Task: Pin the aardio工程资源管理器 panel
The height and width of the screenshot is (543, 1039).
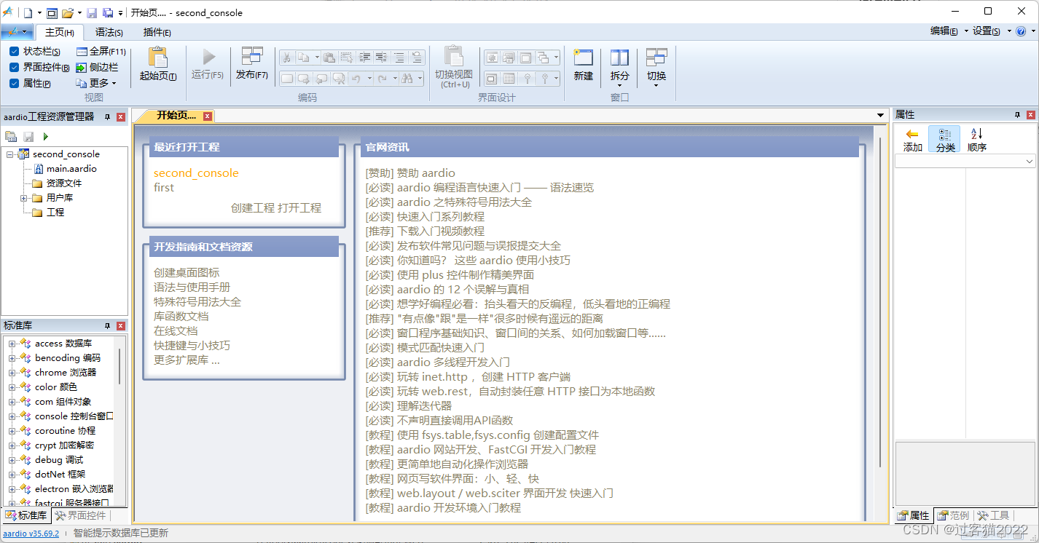Action: coord(107,116)
